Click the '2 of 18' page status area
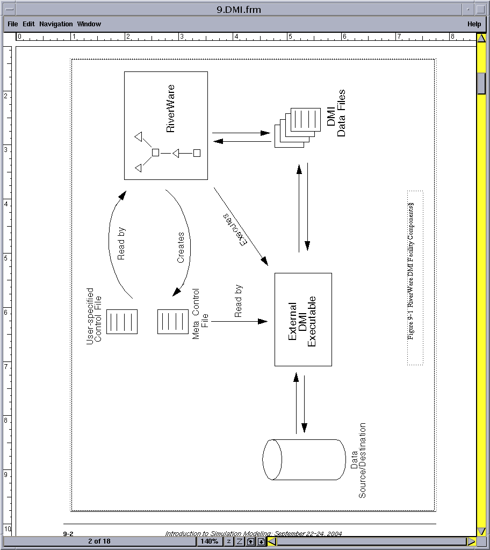Screen dimensions: 490x550 pos(99,541)
